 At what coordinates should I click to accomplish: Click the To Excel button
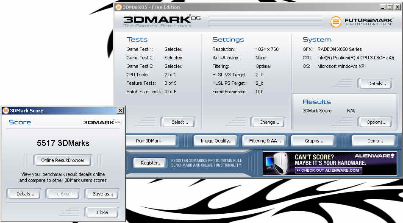click(62, 194)
